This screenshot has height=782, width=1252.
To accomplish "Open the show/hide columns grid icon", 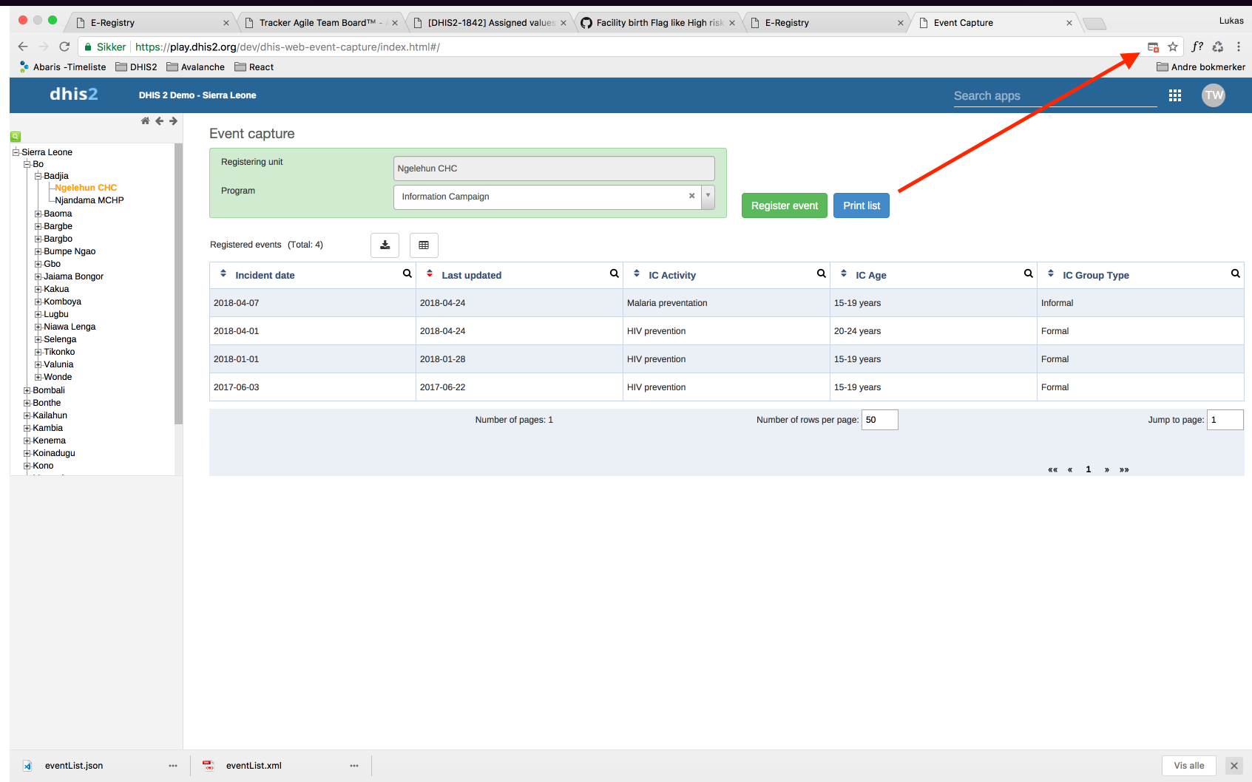I will [x=424, y=245].
